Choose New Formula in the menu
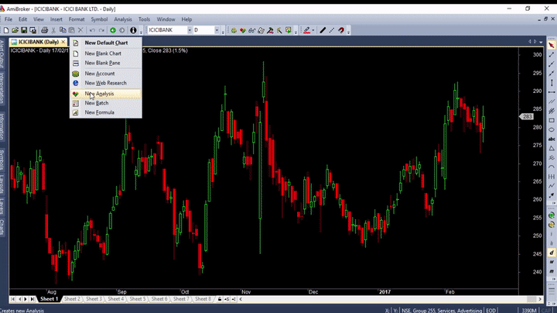The image size is (557, 313). point(99,112)
